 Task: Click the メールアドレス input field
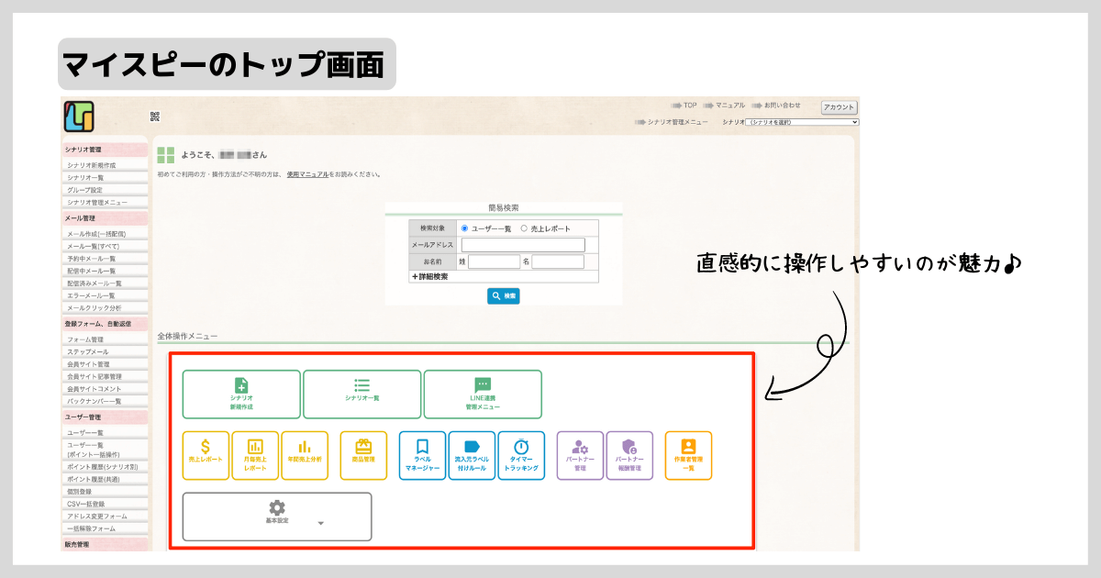pos(522,245)
